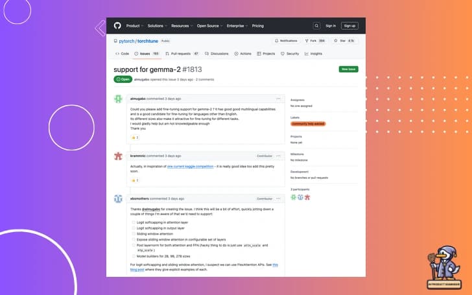The width and height of the screenshot is (472, 295).
Task: Click the @almugabo mention in ebsmothers' comment
Action: (151, 209)
